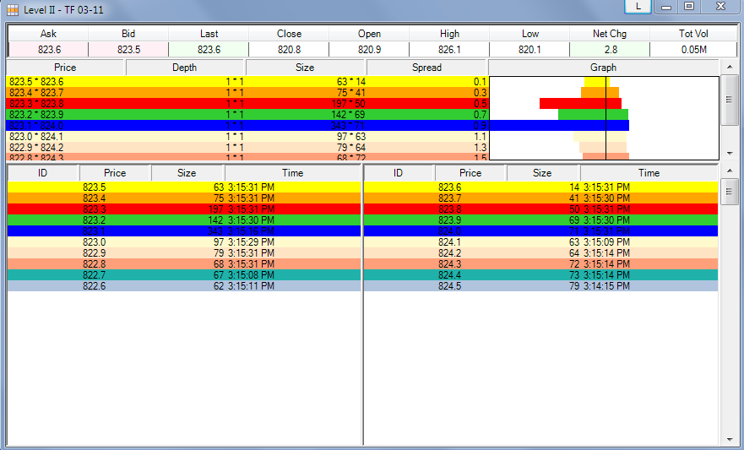
Task: Select the yellow 823.5 * 823.6 row
Action: pos(247,82)
